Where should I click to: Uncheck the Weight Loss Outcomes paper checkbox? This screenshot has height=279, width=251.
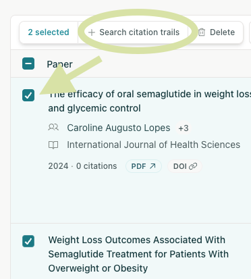click(x=28, y=241)
